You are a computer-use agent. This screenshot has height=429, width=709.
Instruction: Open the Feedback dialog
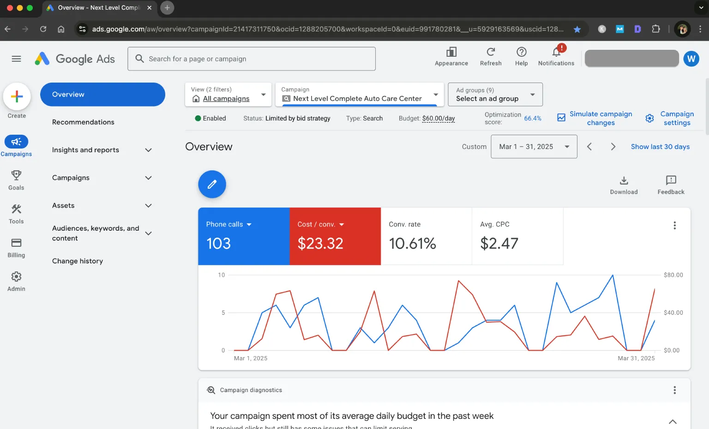tap(671, 185)
